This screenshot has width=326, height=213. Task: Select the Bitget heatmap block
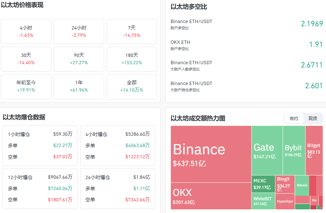314,150
